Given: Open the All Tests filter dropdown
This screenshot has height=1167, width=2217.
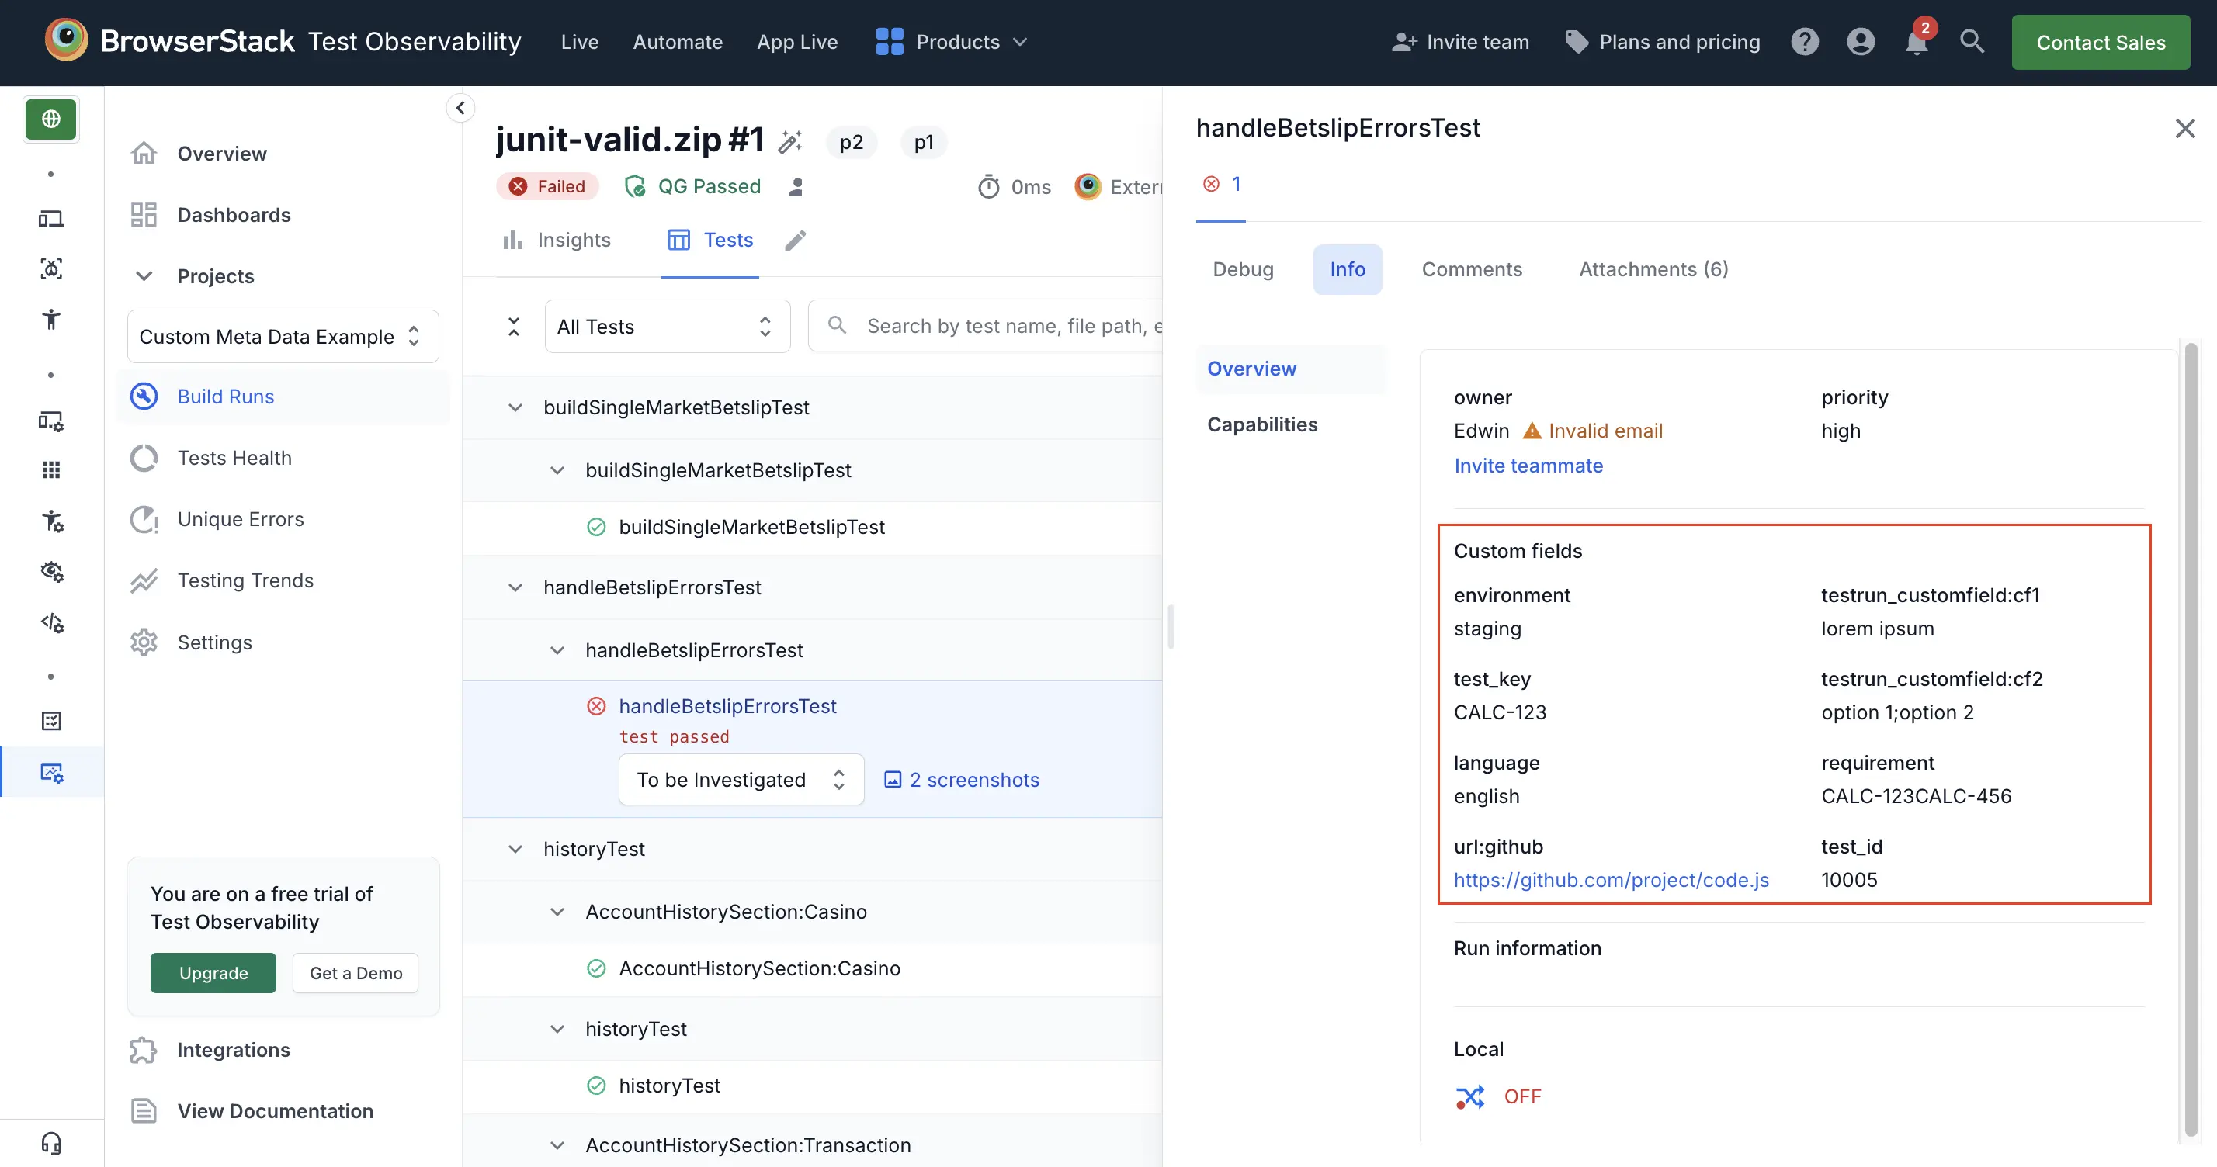Looking at the screenshot, I should [667, 327].
